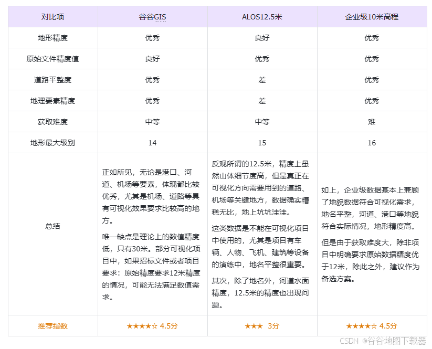Viewport: 432px width, 349px height.
Task: Select the '谷谷GIS' column header
Action: tap(152, 17)
